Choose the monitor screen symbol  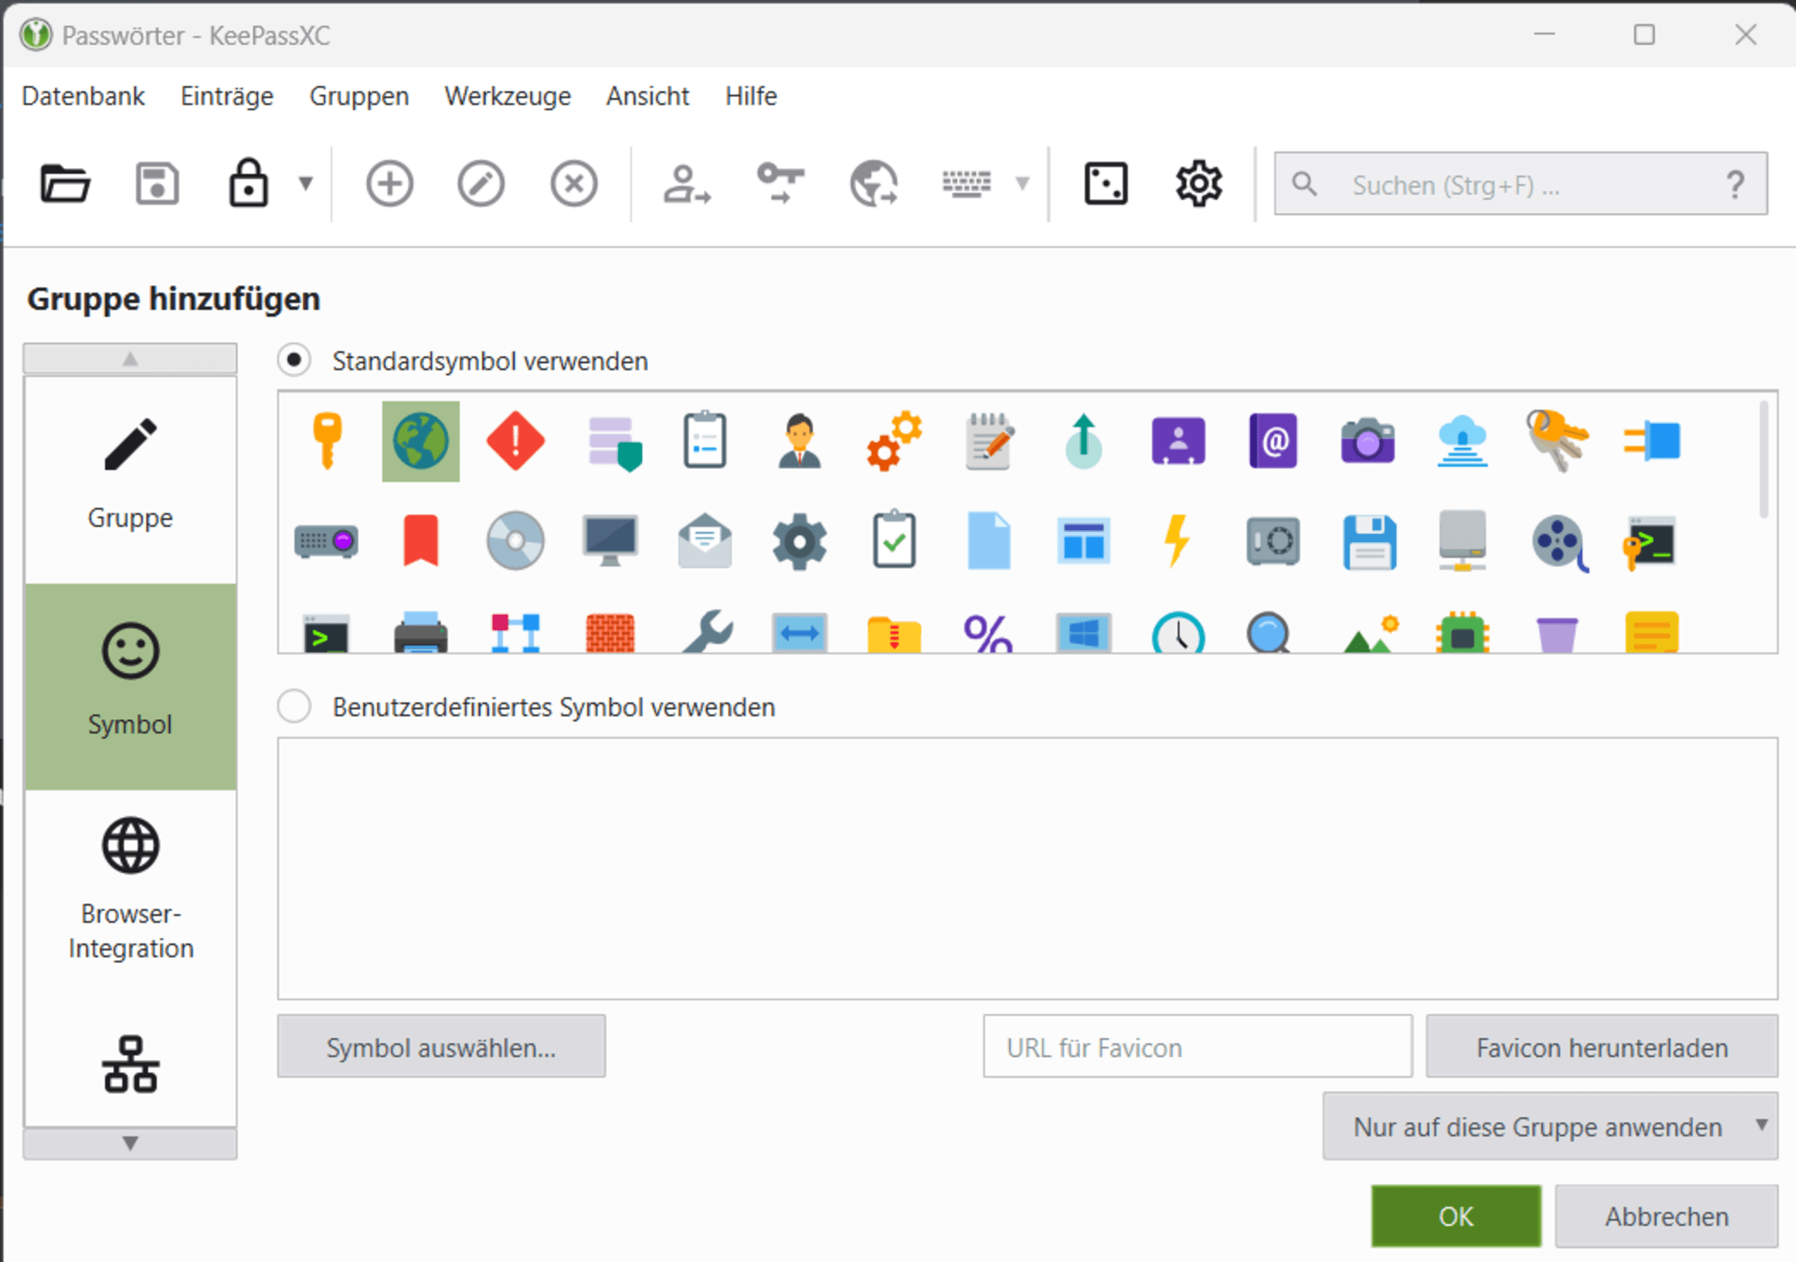610,540
